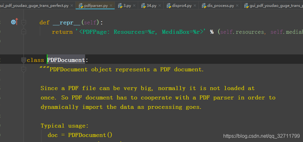
Task: Switch to the pdfparser.py tab
Action: (96, 6)
